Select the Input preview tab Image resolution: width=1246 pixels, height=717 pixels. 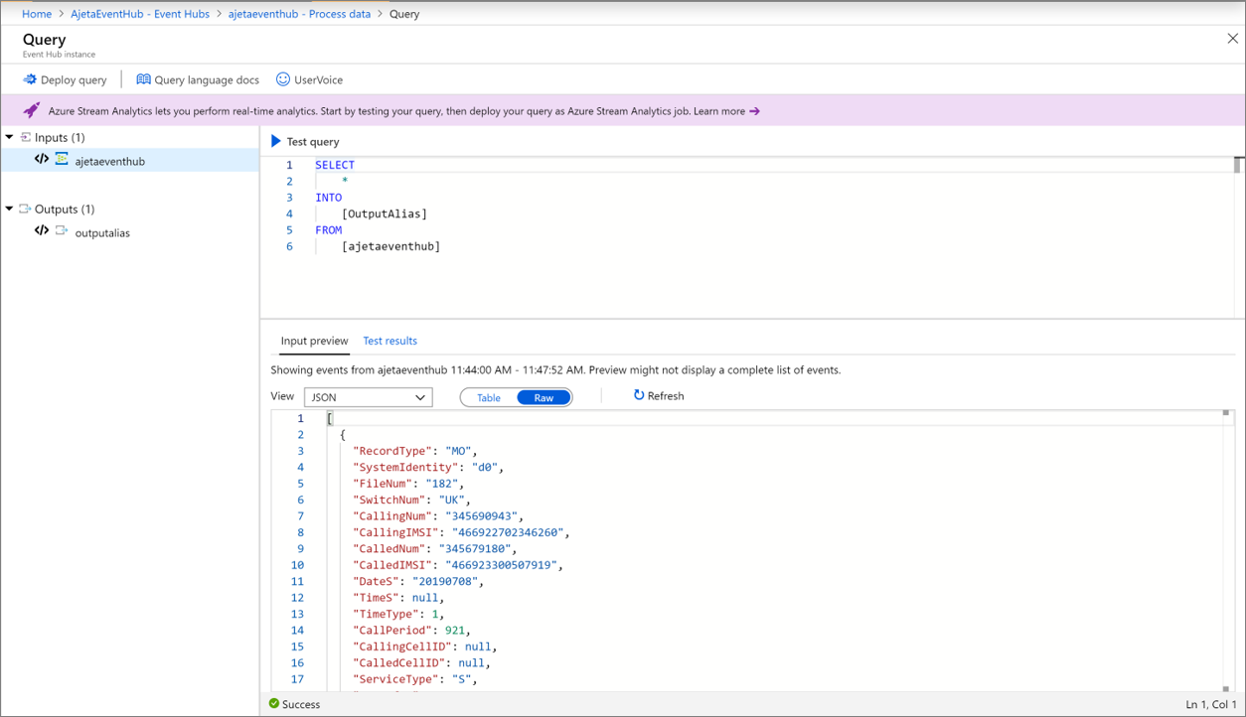coord(314,341)
